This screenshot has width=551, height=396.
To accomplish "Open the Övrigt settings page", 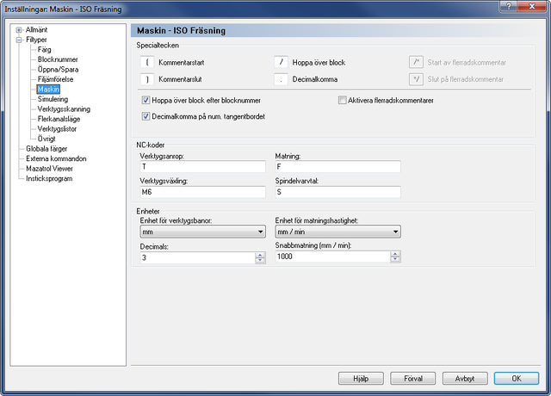I will [x=46, y=139].
